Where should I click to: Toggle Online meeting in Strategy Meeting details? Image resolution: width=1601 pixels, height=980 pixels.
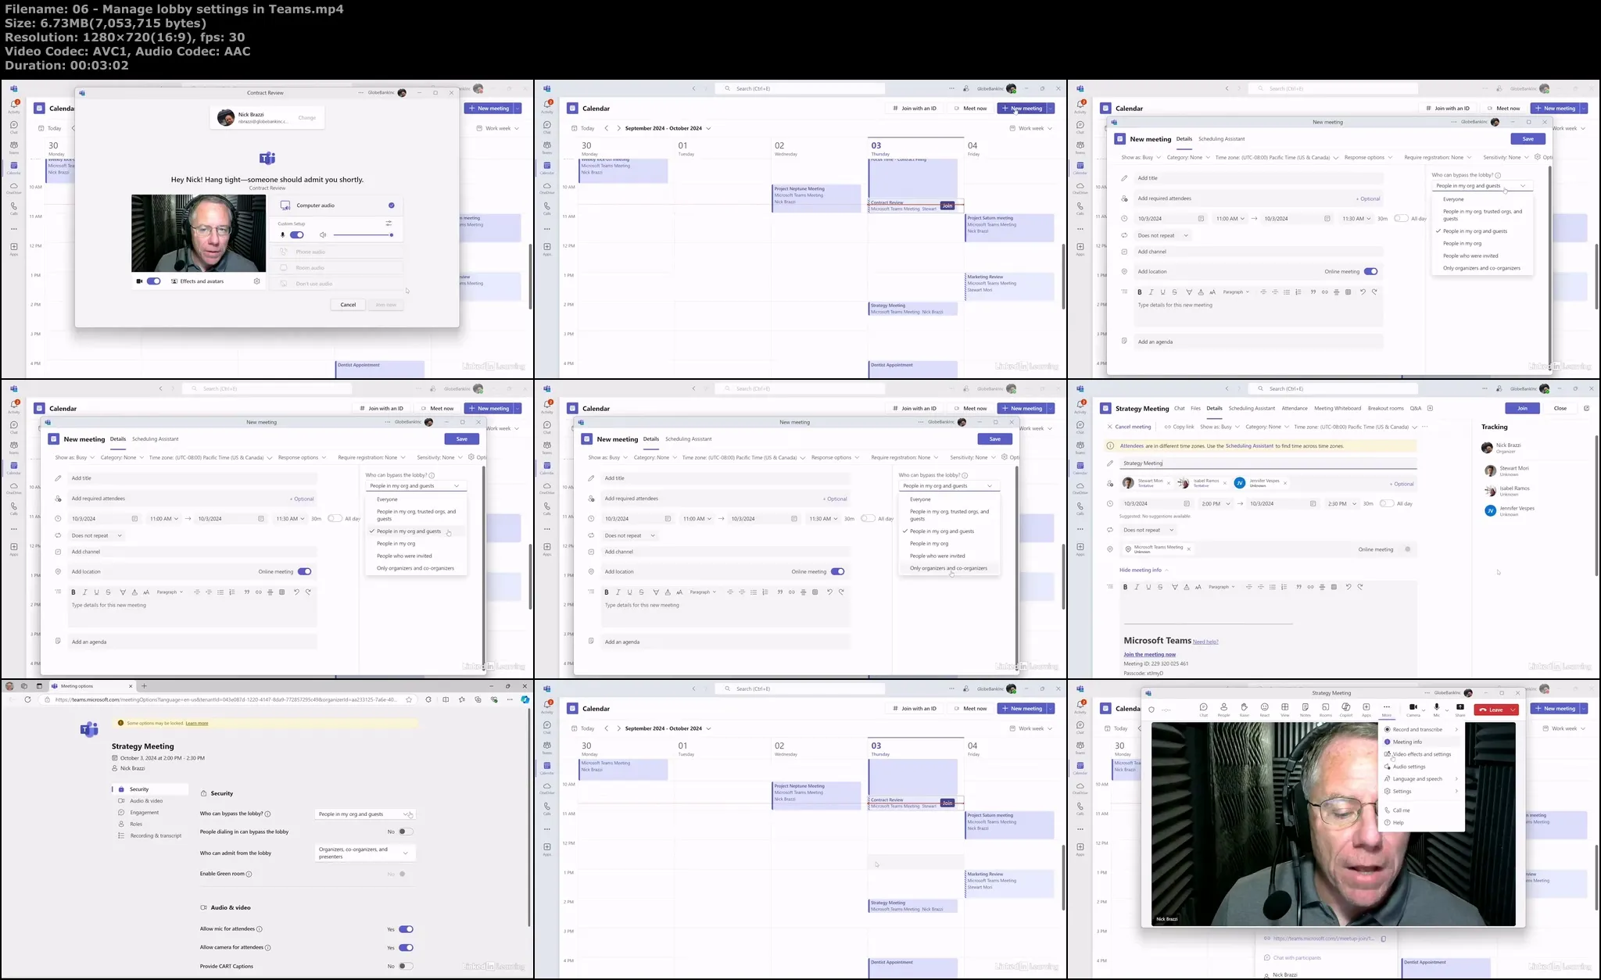point(1408,549)
